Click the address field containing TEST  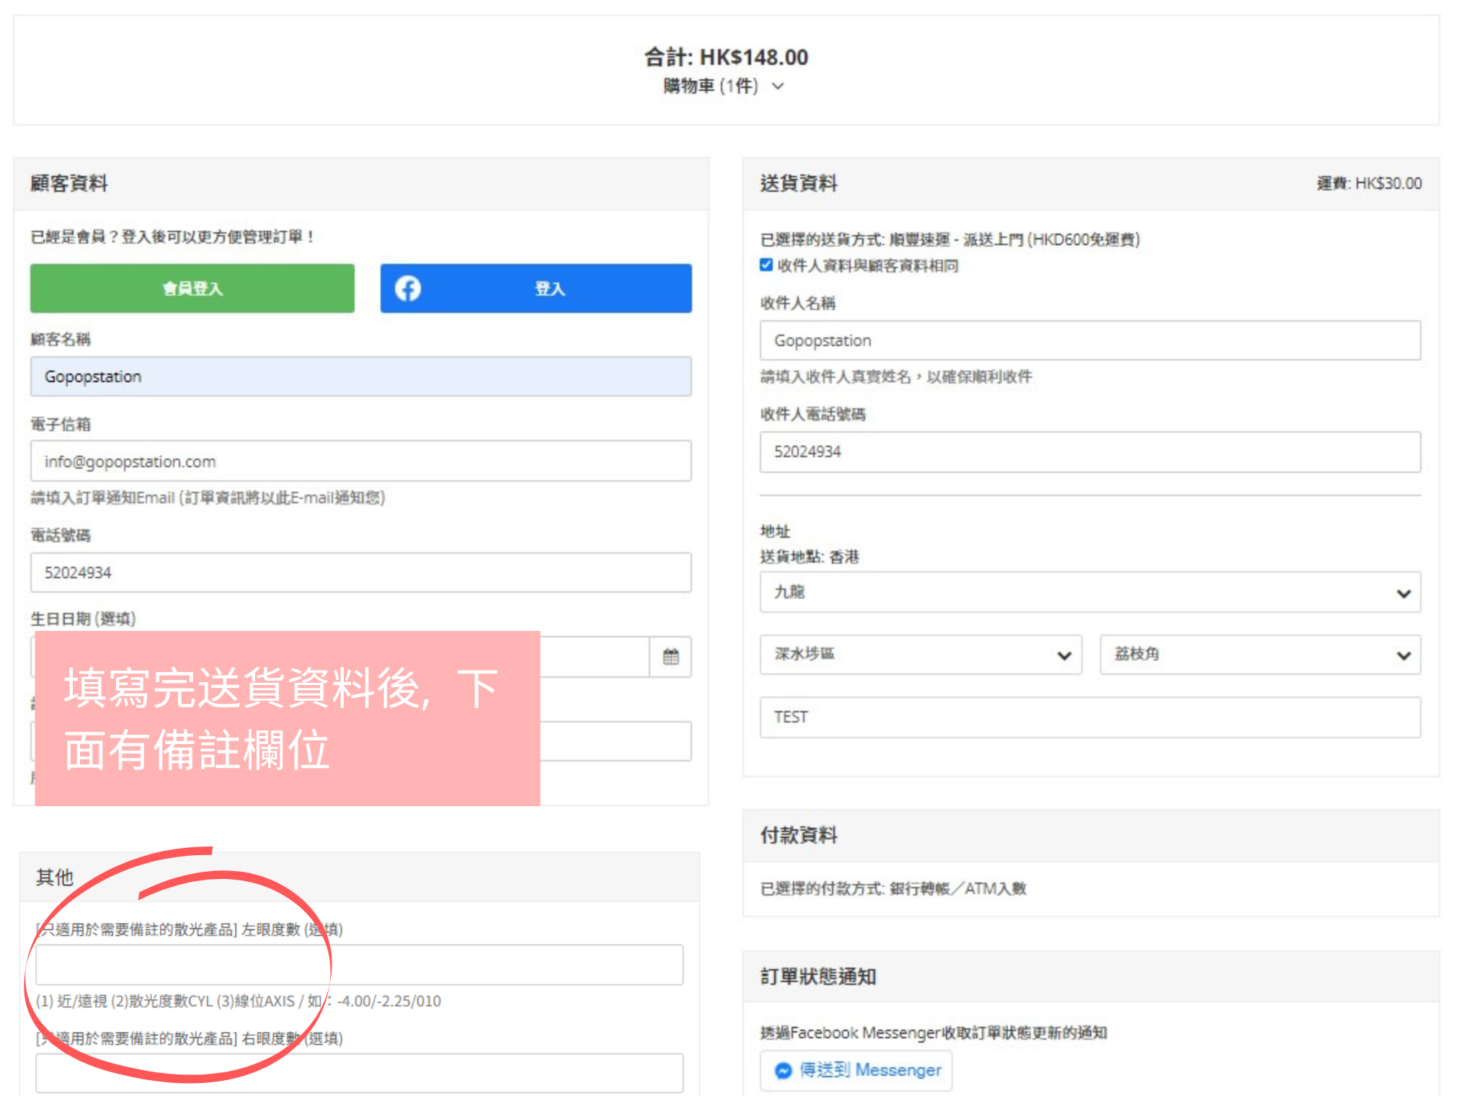click(1089, 717)
